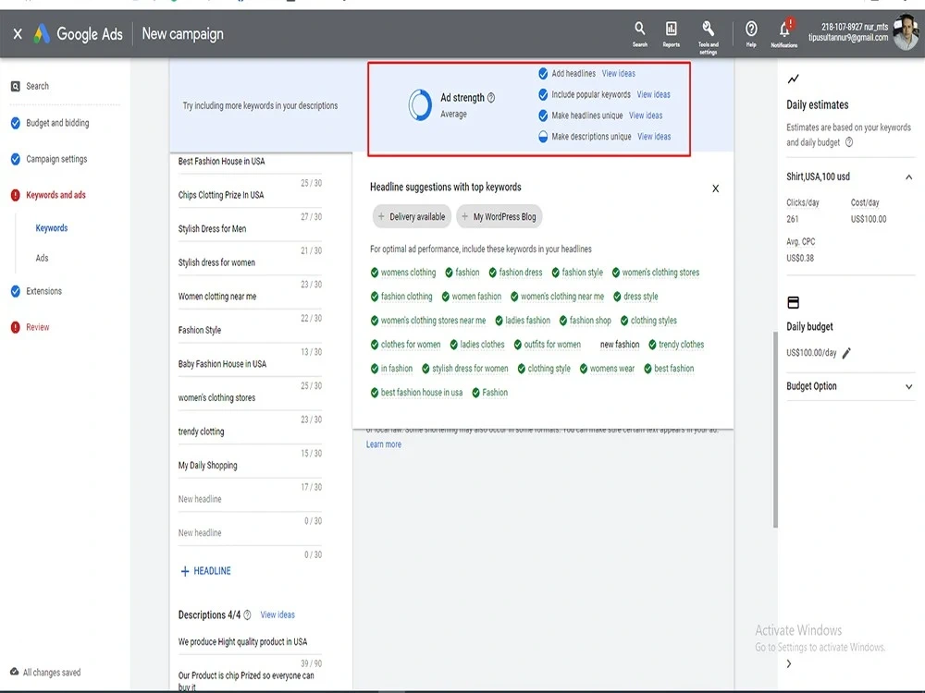The height and width of the screenshot is (693, 925).
Task: Open Campaign settings step
Action: (x=56, y=159)
